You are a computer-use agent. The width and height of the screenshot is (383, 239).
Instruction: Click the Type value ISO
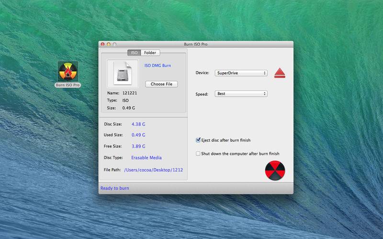(125, 100)
